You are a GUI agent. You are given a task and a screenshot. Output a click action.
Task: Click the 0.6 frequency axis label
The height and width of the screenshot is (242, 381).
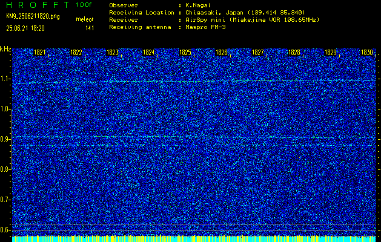tap(5, 230)
